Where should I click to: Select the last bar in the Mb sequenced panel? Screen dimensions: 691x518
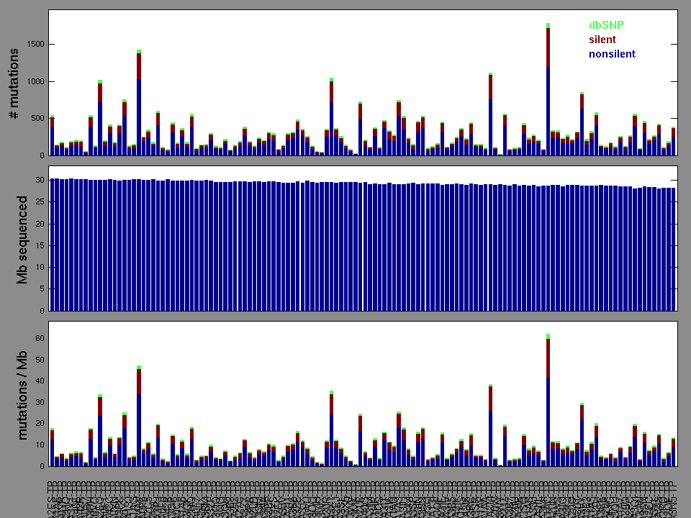tap(673, 249)
